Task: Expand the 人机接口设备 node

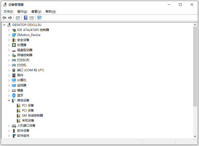Action: tap(9, 126)
